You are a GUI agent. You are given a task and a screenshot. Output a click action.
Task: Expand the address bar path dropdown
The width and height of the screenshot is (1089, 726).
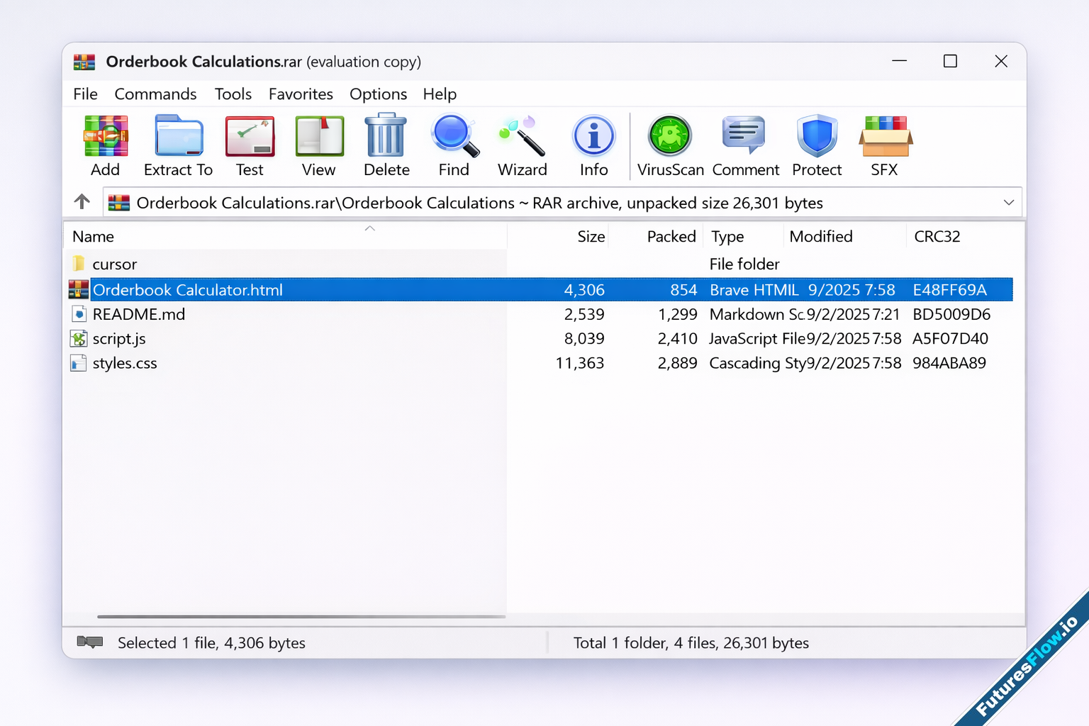pos(1008,203)
